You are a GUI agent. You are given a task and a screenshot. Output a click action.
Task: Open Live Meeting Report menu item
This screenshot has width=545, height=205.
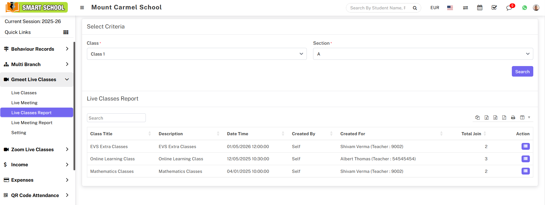tap(32, 123)
